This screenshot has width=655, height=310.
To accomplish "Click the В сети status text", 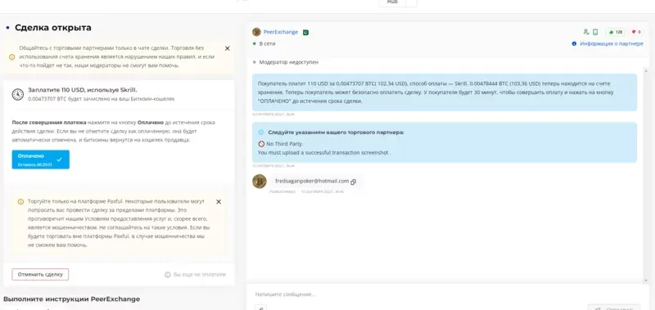I will click(268, 44).
